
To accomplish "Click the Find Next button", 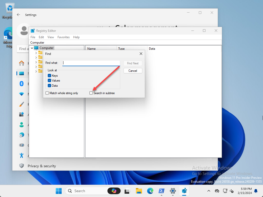I will click(133, 63).
